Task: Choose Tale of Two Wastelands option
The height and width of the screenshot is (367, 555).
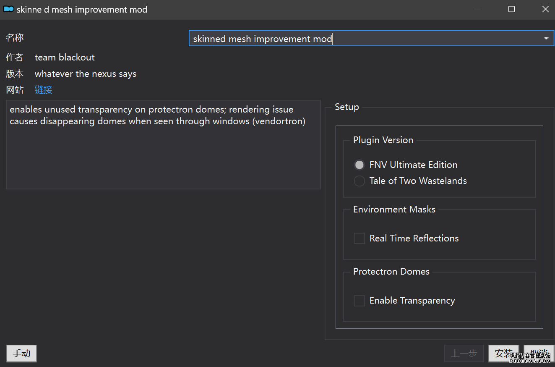Action: point(360,181)
